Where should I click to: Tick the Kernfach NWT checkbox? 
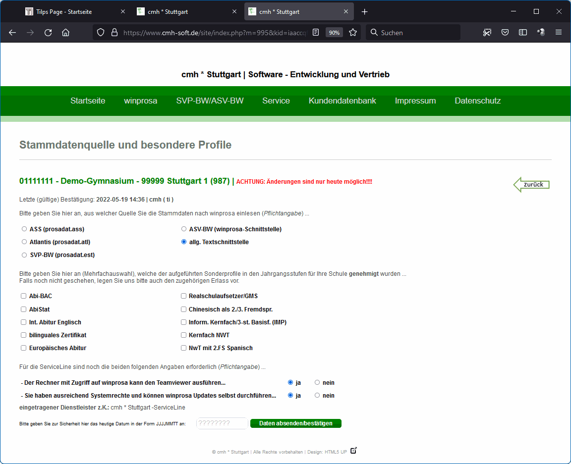[x=183, y=335]
